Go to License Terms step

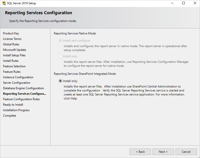(x=12, y=39)
